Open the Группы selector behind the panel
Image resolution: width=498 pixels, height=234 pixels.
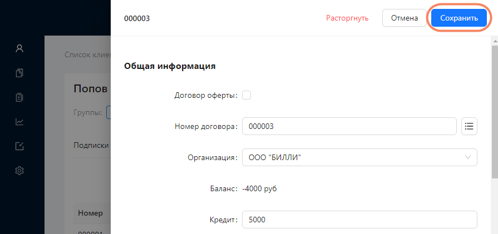[109, 113]
